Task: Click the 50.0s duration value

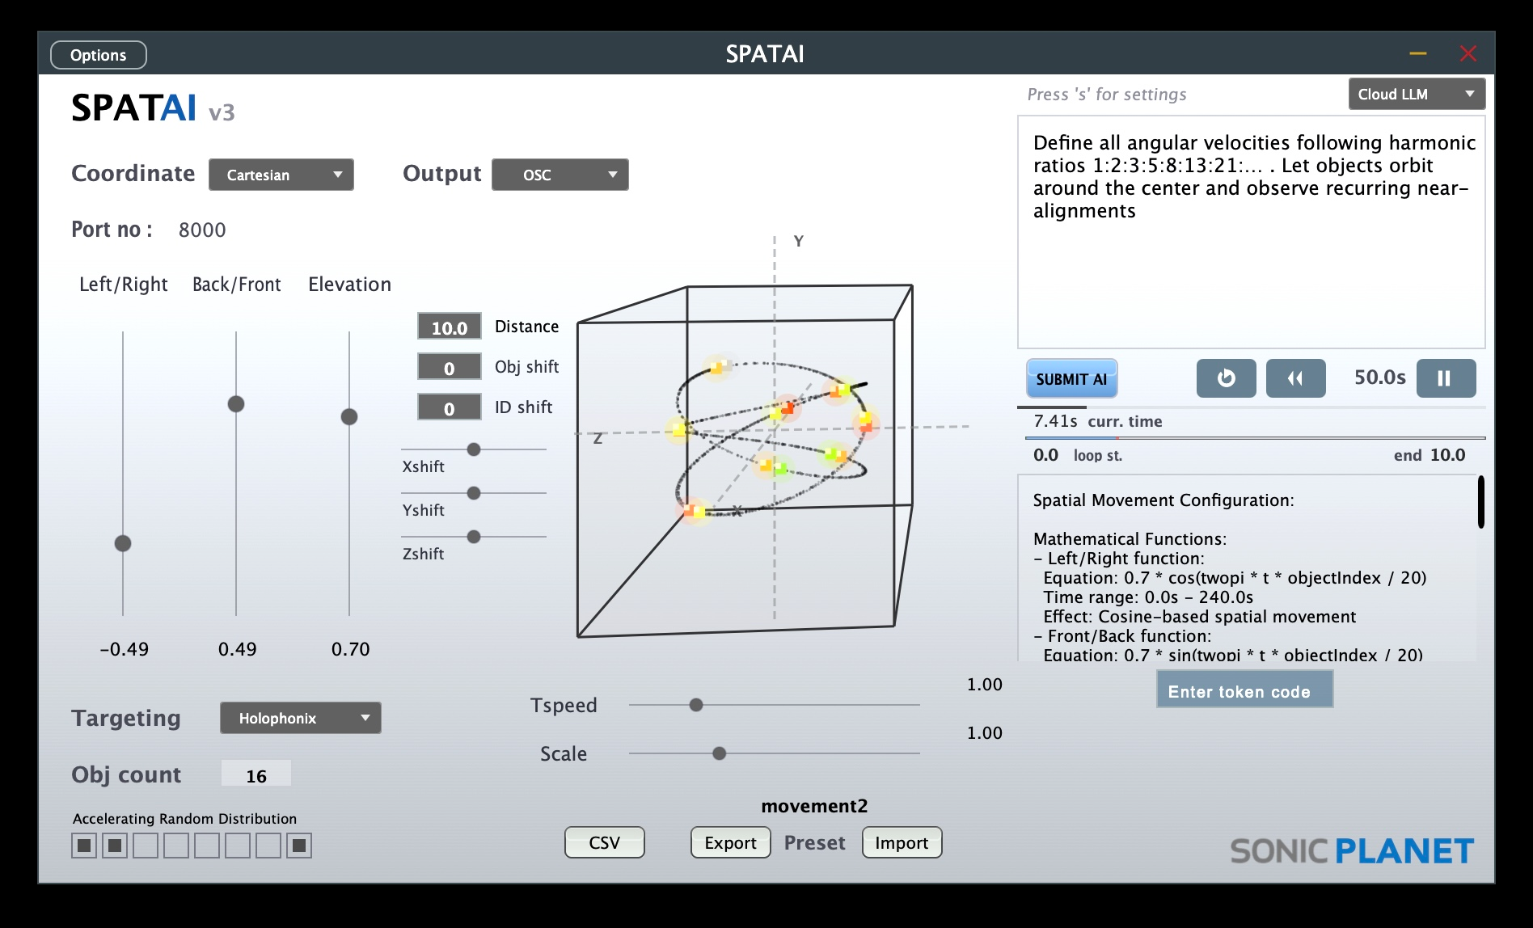Action: click(x=1380, y=378)
